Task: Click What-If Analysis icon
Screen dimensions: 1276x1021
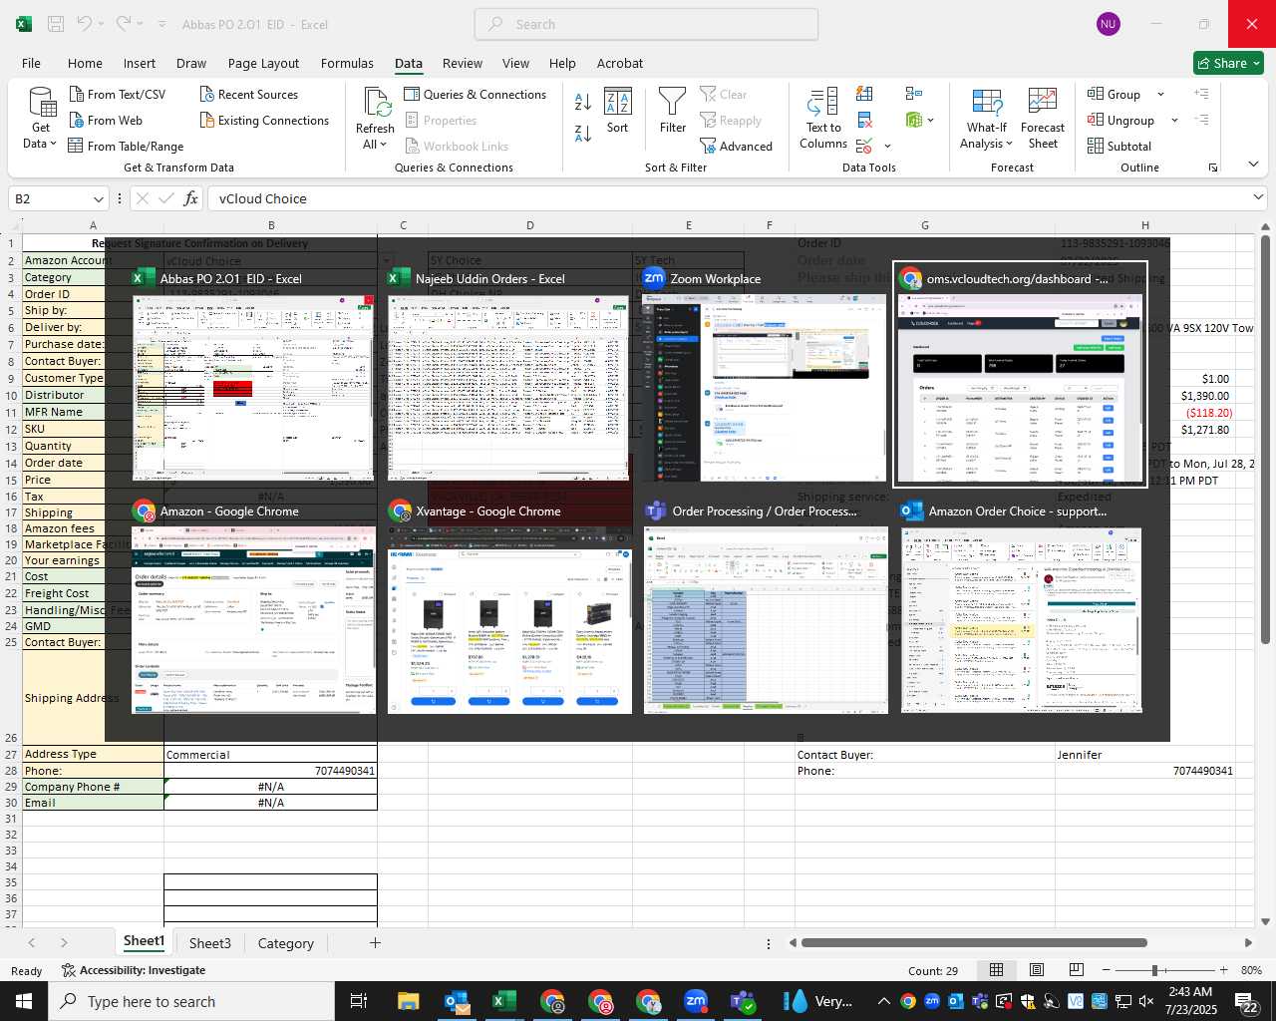Action: pyautogui.click(x=987, y=102)
